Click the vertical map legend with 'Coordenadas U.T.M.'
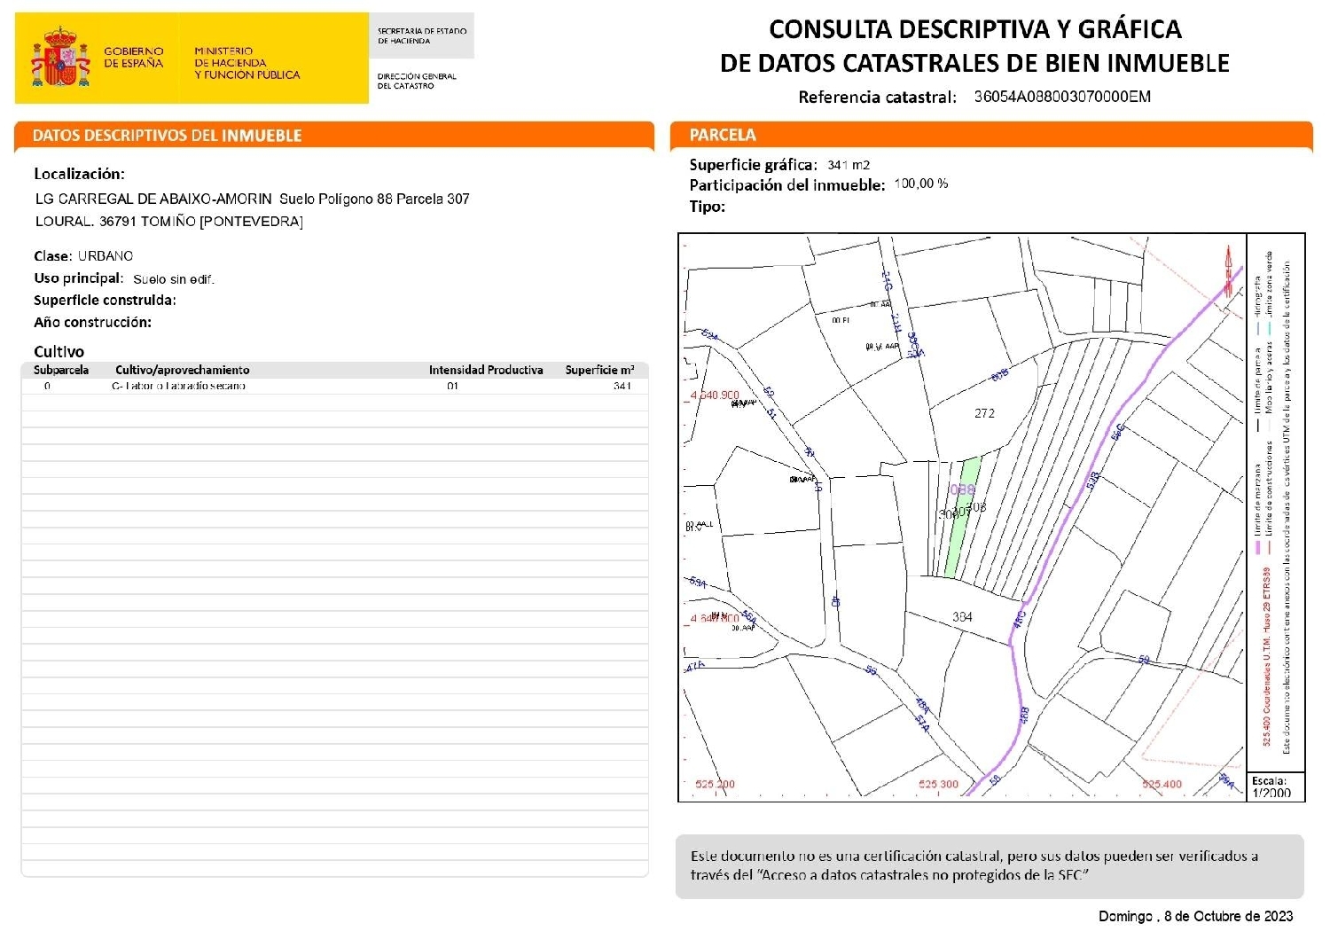Screen dimensions: 1330x939 (1276, 504)
